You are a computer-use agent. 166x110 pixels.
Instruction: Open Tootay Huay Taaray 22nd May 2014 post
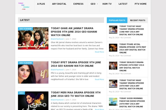click(132, 31)
